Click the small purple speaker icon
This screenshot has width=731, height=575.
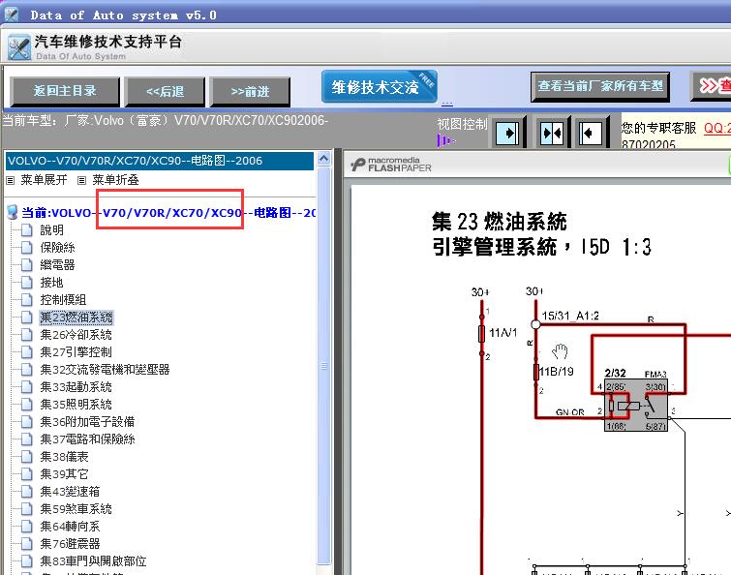[x=445, y=139]
